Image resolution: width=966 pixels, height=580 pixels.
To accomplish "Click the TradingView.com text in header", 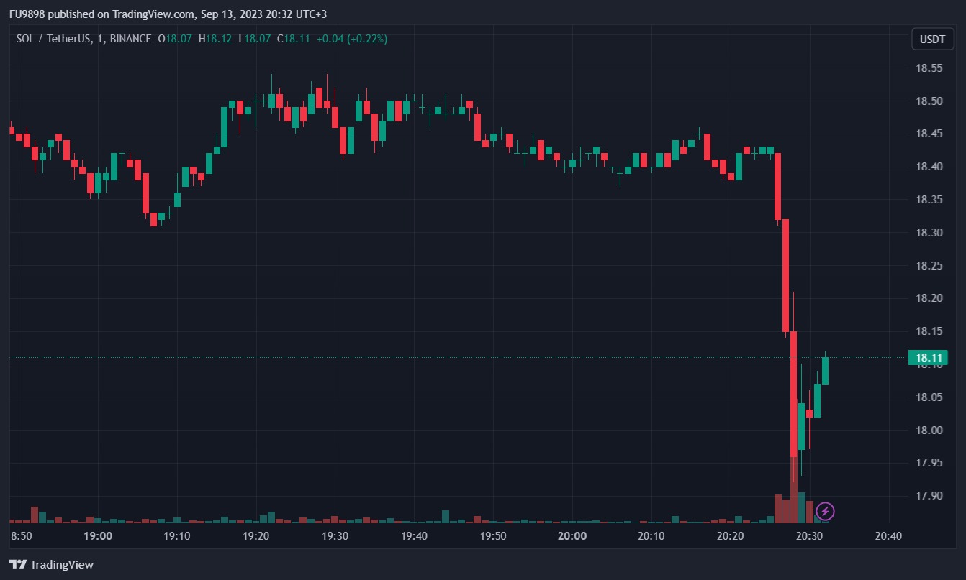I will tap(153, 14).
